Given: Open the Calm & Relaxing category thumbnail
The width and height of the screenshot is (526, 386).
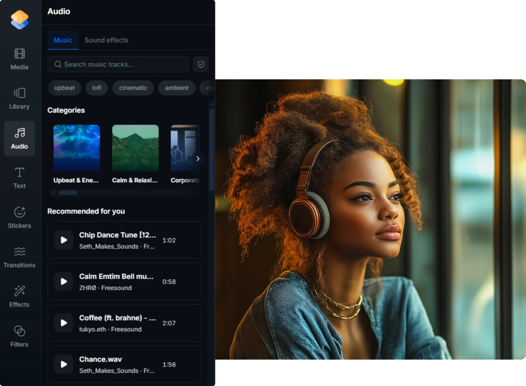Looking at the screenshot, I should 135,148.
